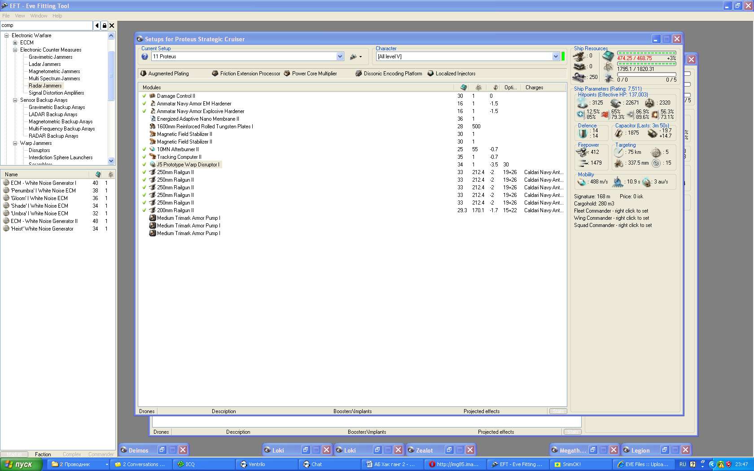Open the Description panel in Proteus setup
This screenshot has width=754, height=471.
(x=224, y=411)
